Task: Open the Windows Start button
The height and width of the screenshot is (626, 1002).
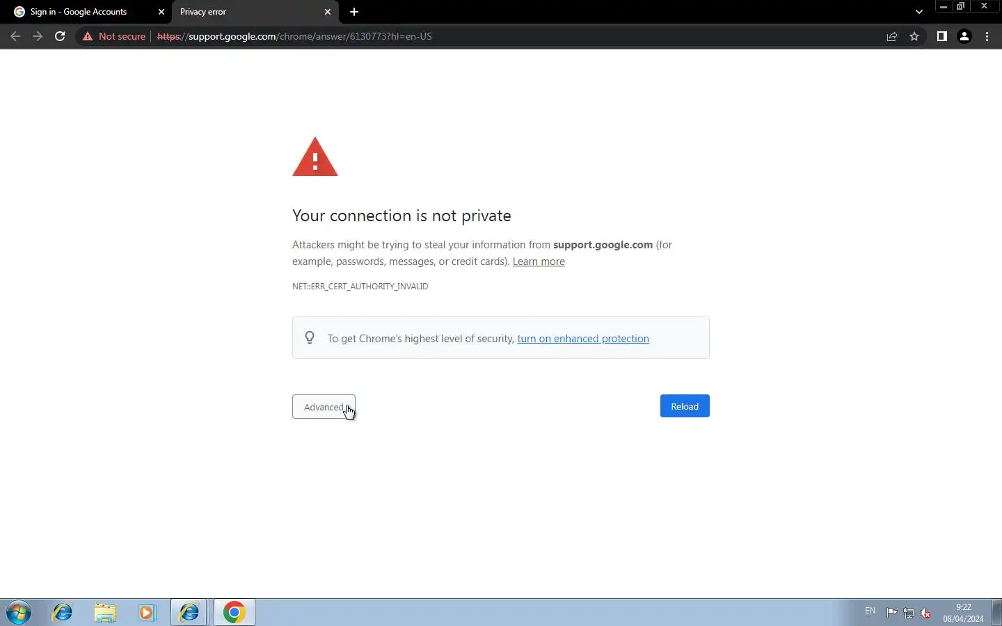Action: pos(19,613)
